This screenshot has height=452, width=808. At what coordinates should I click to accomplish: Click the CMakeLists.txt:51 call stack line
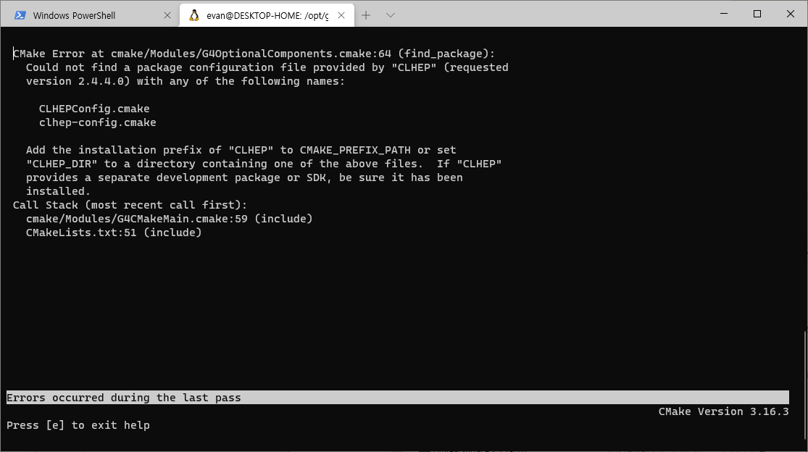pyautogui.click(x=113, y=233)
